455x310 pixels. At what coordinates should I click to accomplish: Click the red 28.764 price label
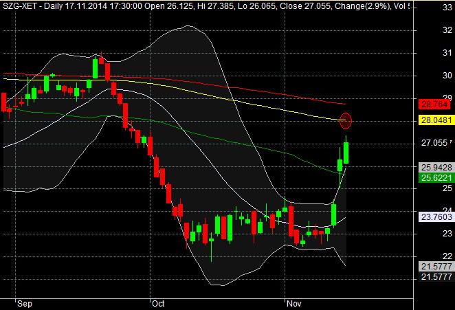(434, 104)
